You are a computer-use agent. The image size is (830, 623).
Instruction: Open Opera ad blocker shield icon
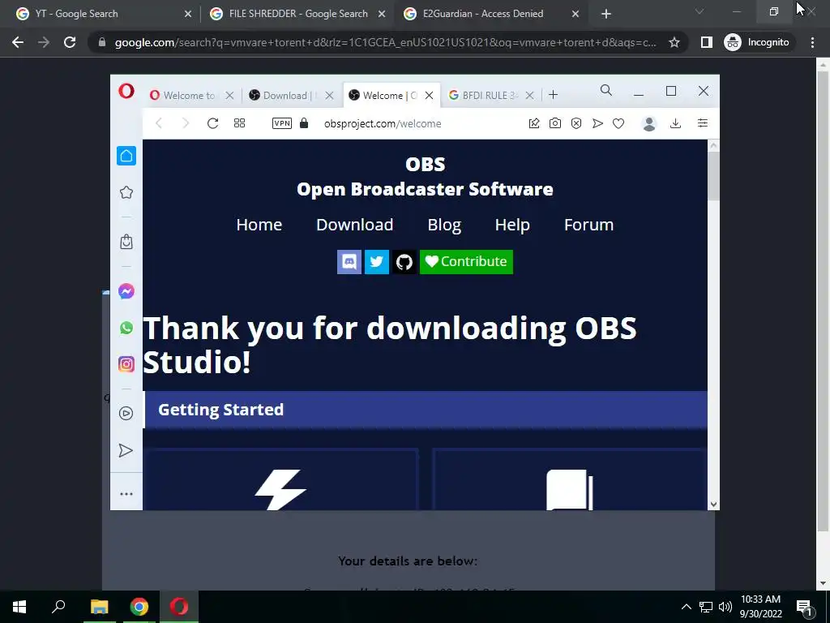(576, 123)
